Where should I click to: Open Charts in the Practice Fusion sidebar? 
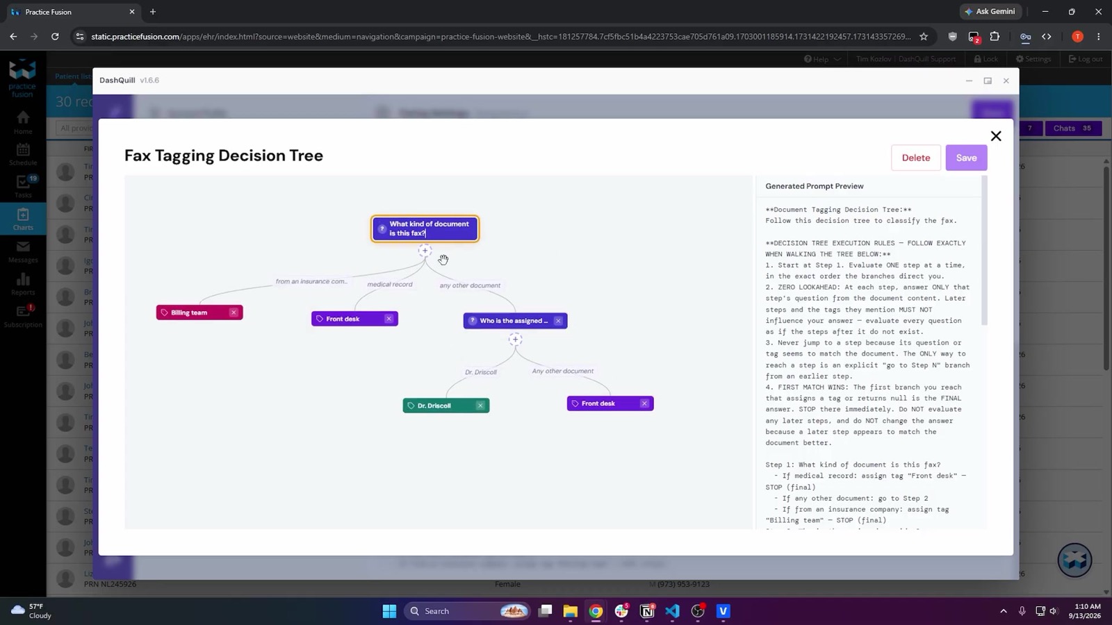(x=23, y=219)
